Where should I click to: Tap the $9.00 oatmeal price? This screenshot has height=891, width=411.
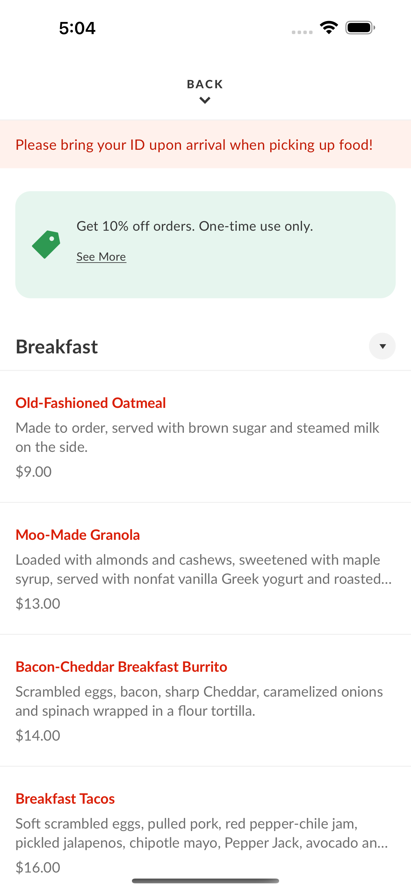pos(33,472)
